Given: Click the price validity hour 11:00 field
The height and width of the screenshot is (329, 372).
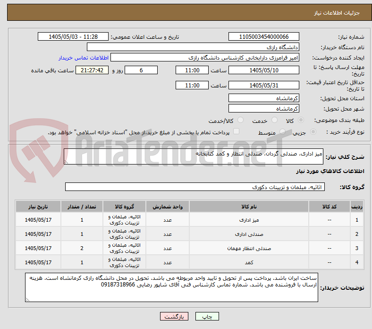Looking at the screenshot, I should (x=192, y=85).
